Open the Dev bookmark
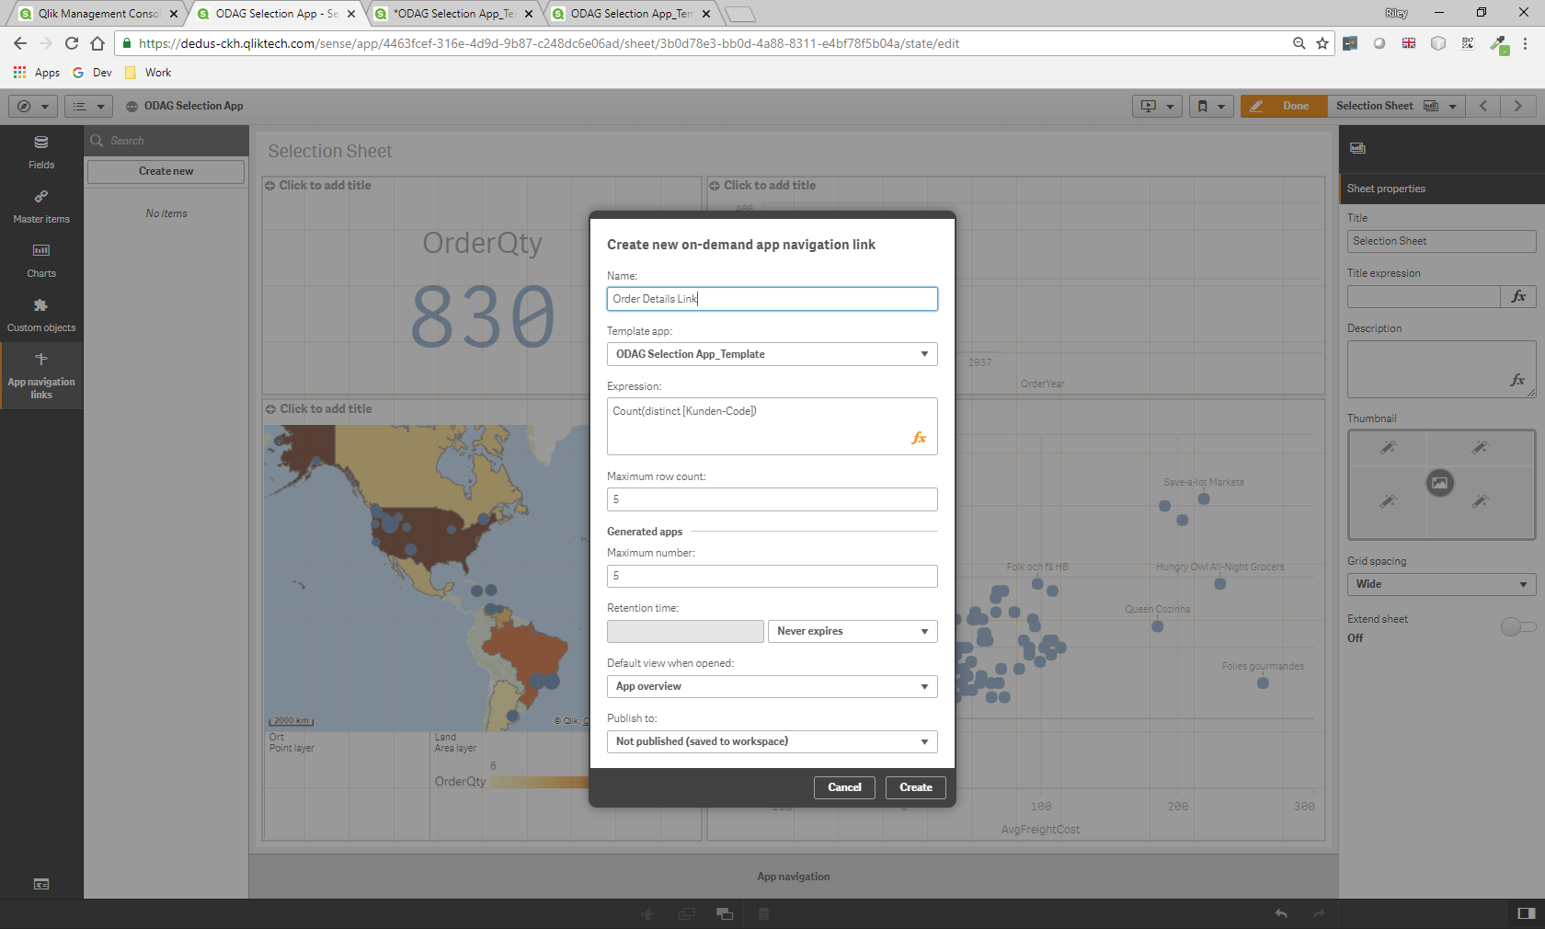Screen dimensions: 1545x929 point(92,73)
